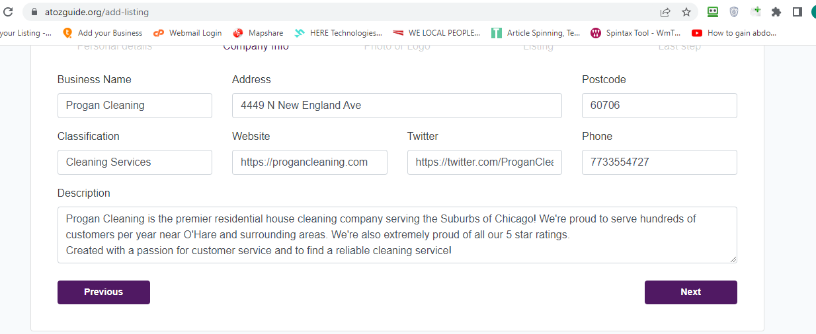
Task: Click the browser reload icon
Action: [x=8, y=12]
